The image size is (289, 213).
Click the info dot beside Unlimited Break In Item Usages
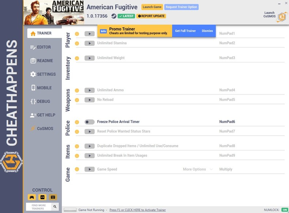[x=77, y=156]
